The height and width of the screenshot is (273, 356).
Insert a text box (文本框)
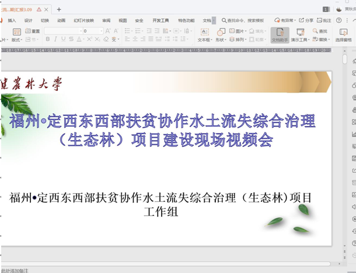coord(204,35)
